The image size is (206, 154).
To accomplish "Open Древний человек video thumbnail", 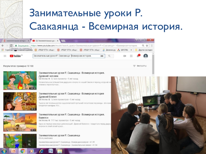I will point(20,80).
